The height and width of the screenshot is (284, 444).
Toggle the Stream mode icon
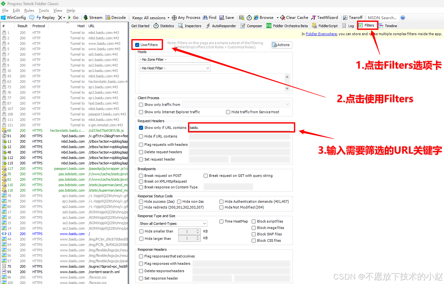pyautogui.click(x=85, y=18)
